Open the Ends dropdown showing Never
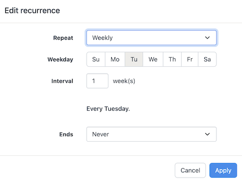Image resolution: width=242 pixels, height=182 pixels. (x=151, y=134)
